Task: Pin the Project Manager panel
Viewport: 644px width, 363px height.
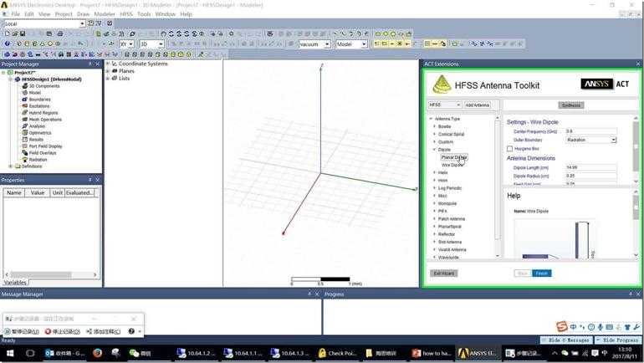Action: [x=90, y=64]
